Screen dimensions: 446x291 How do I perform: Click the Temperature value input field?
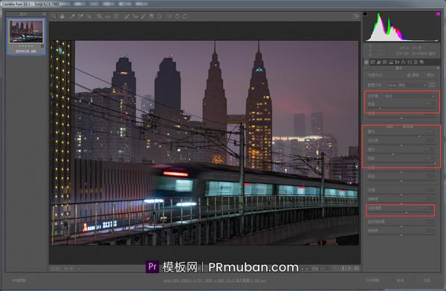[x=428, y=104]
